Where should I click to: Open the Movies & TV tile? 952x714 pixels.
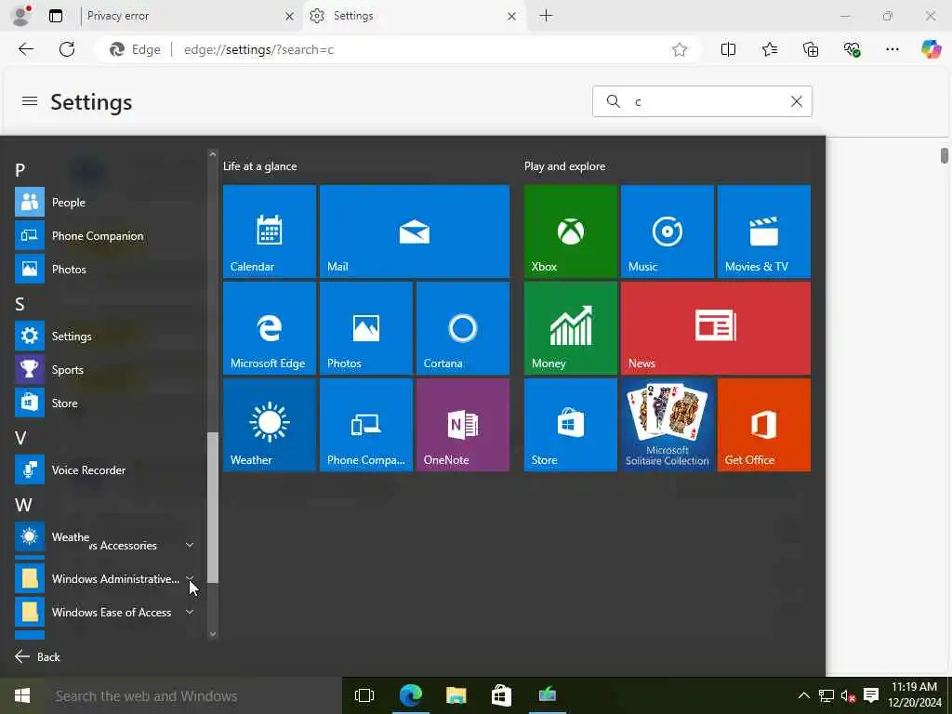pyautogui.click(x=764, y=231)
